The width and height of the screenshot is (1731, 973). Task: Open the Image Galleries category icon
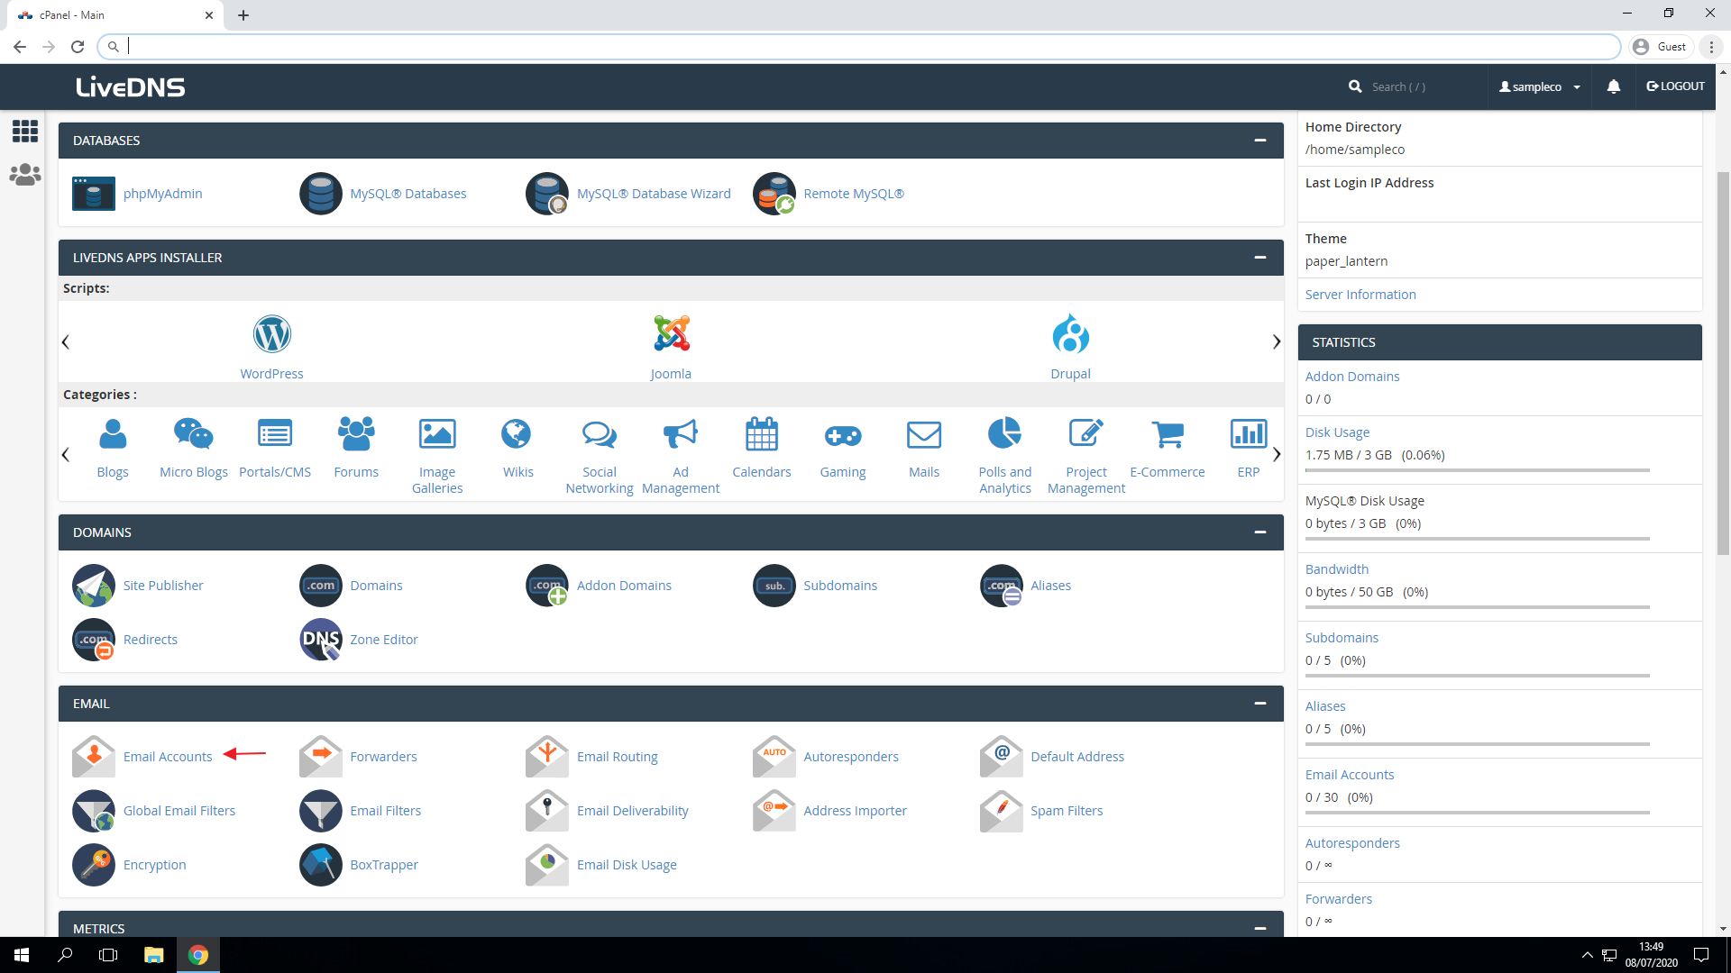[437, 434]
